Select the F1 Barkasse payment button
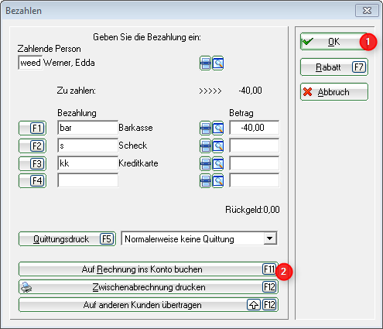The width and height of the screenshot is (383, 329). click(x=32, y=128)
